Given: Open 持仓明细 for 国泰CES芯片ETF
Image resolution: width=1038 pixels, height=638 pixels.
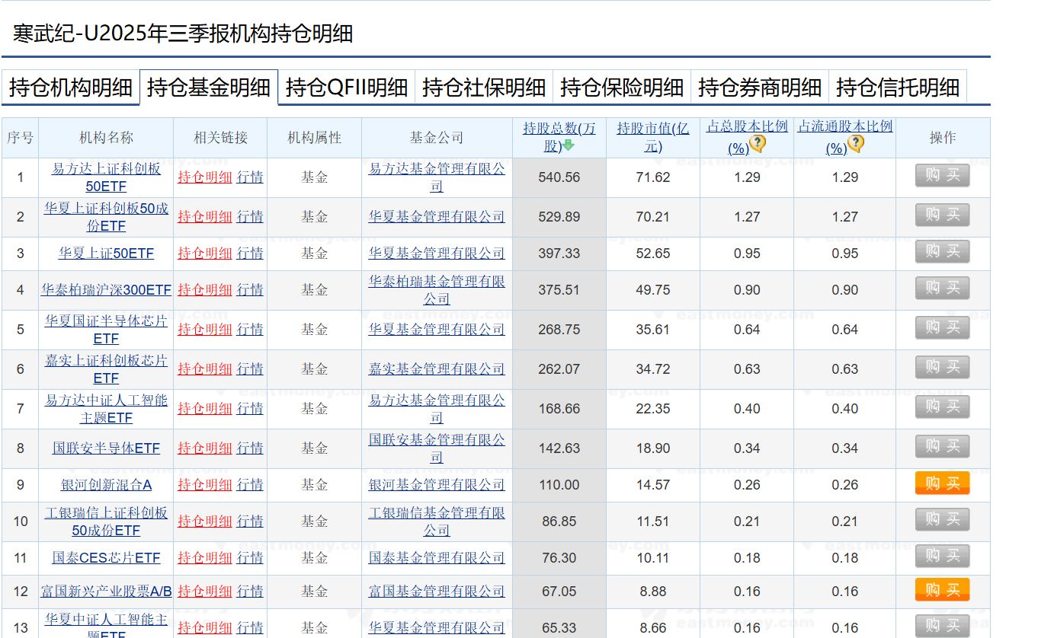Looking at the screenshot, I should pyautogui.click(x=205, y=558).
